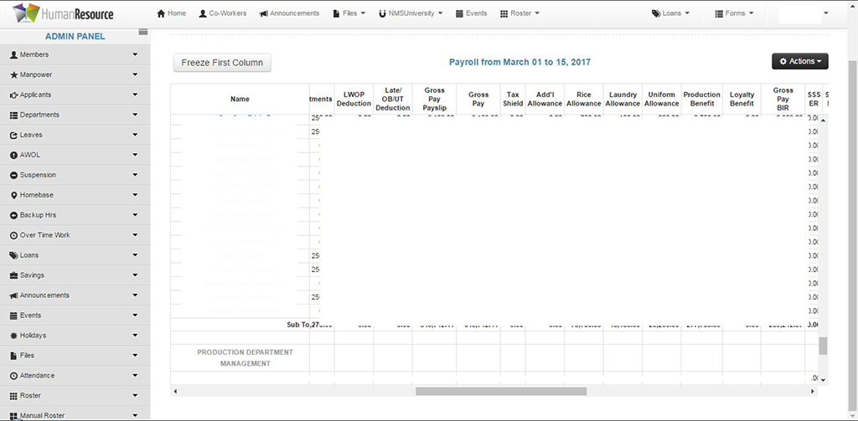Expand the Manpower sidebar caret
Viewport: 858px width, 421px height.
click(x=135, y=74)
